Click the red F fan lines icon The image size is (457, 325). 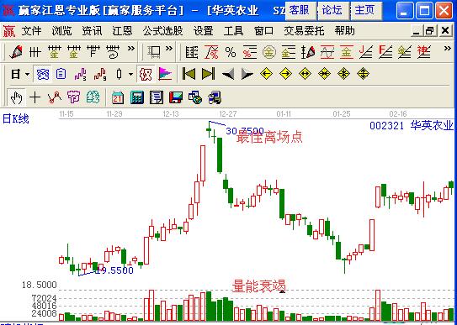(385, 52)
